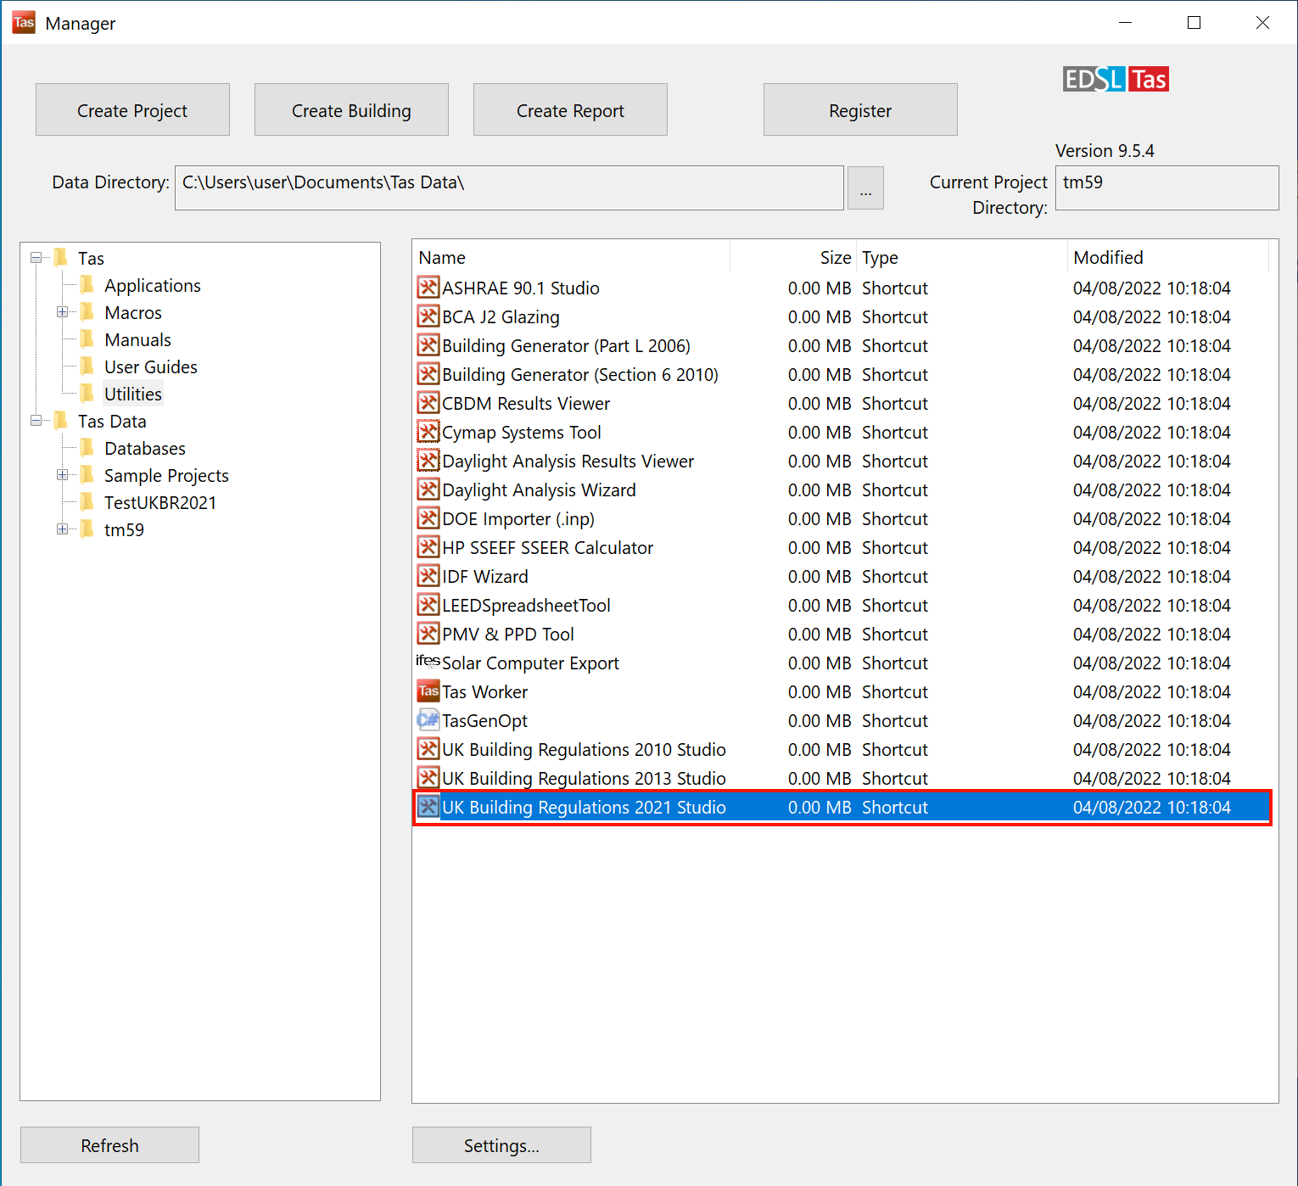Viewport: 1298px width, 1186px height.
Task: Select 'PMV & PPD Tool' name text
Action: point(508,634)
